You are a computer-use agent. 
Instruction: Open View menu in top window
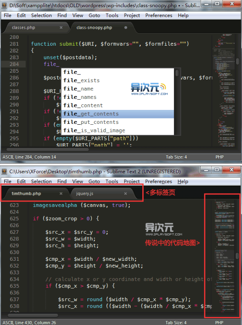78,15
